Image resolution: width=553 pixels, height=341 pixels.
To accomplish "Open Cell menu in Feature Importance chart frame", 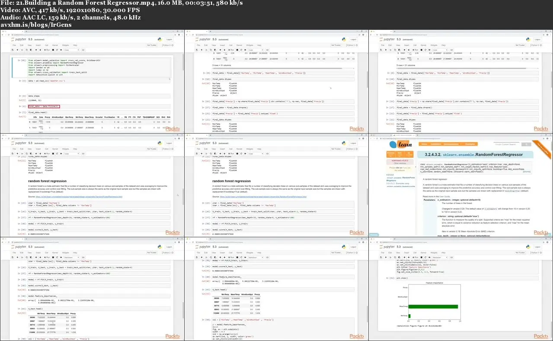I will (x=415, y=252).
